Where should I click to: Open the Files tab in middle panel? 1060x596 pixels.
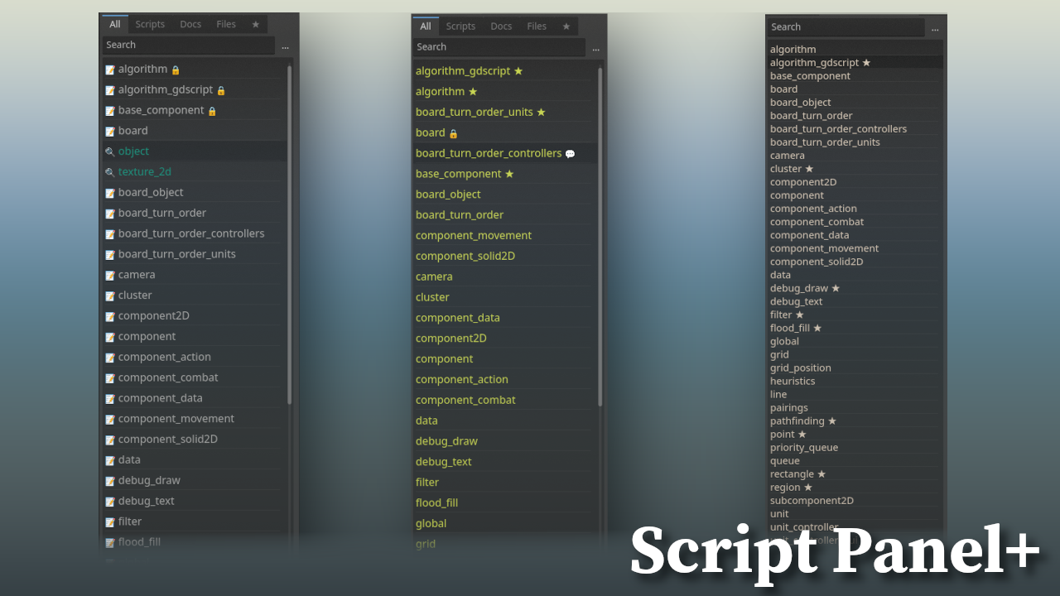[x=537, y=26]
